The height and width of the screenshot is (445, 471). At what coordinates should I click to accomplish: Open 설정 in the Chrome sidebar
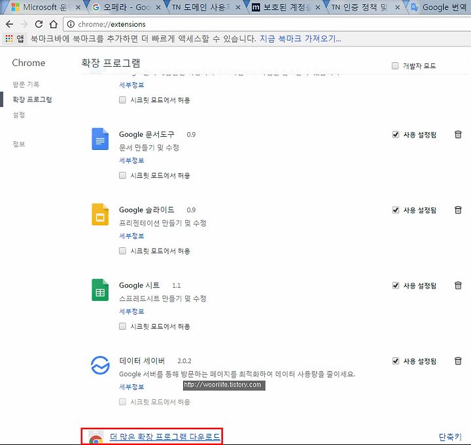[x=18, y=115]
